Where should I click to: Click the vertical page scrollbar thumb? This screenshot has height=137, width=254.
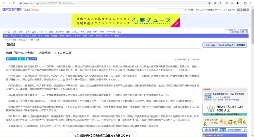pyautogui.click(x=253, y=26)
